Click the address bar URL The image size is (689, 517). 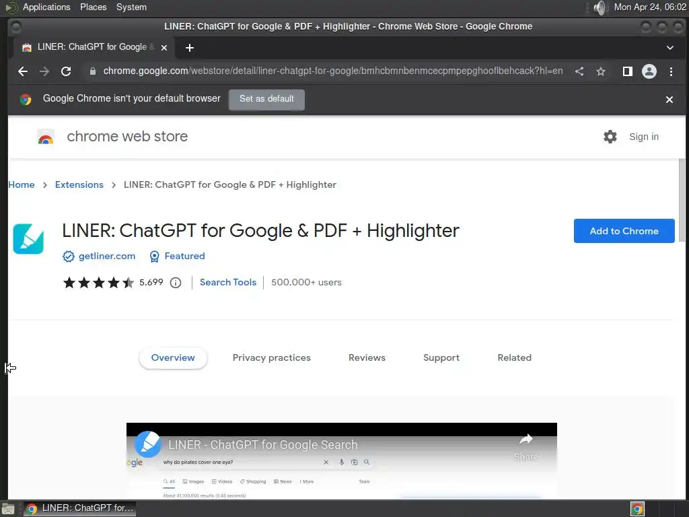332,71
